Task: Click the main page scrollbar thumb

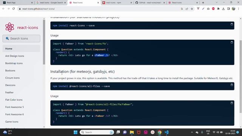Action: pyautogui.click(x=240, y=76)
